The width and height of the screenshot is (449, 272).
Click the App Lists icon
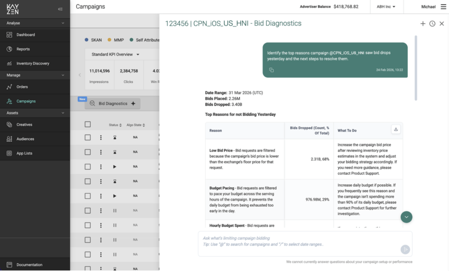pos(9,153)
